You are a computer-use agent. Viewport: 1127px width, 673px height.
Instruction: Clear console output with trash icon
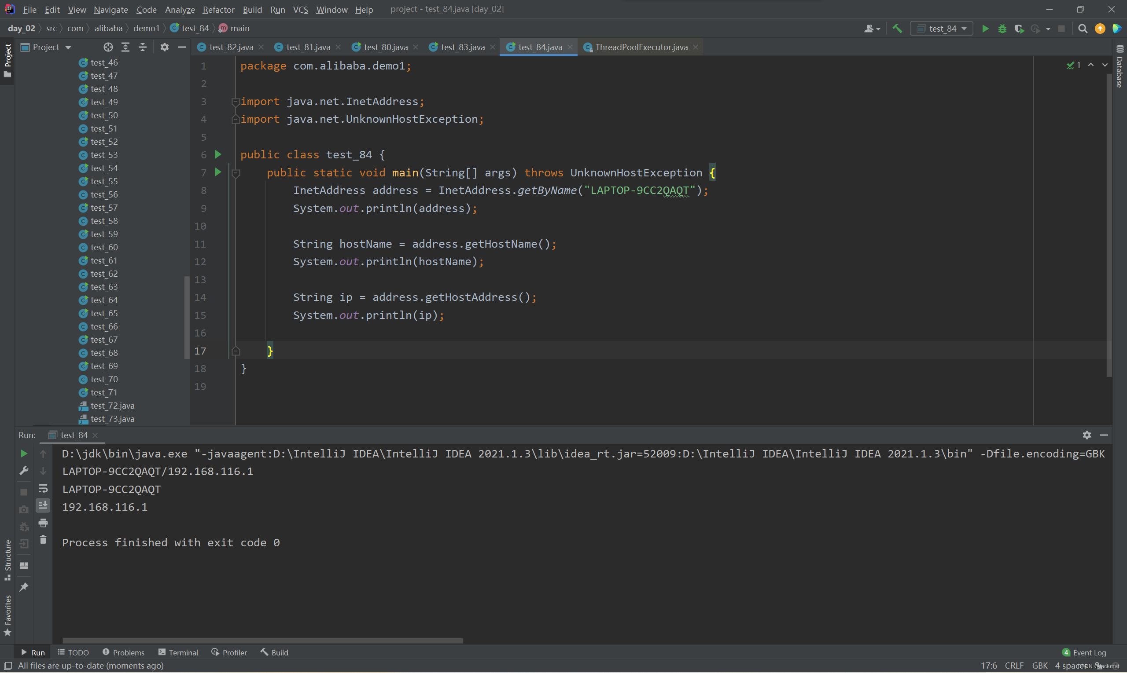pos(43,540)
